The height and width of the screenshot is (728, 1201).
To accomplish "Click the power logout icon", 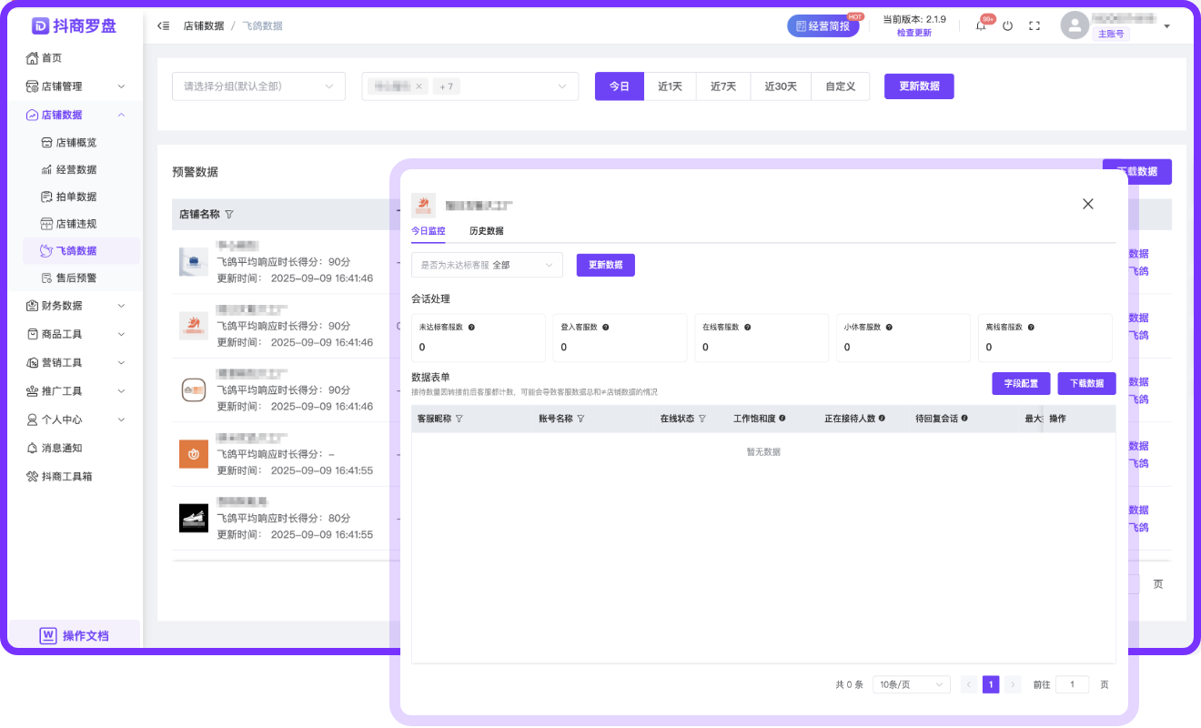I will coord(1007,26).
